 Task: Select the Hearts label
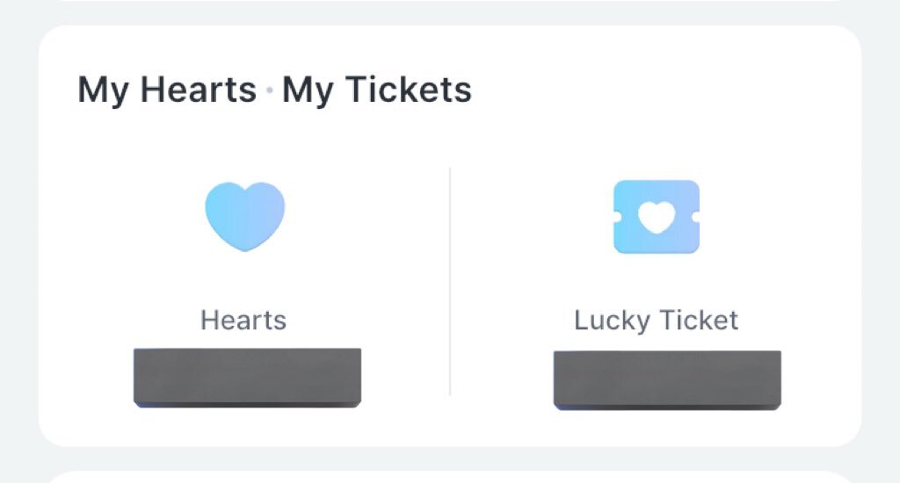click(243, 320)
